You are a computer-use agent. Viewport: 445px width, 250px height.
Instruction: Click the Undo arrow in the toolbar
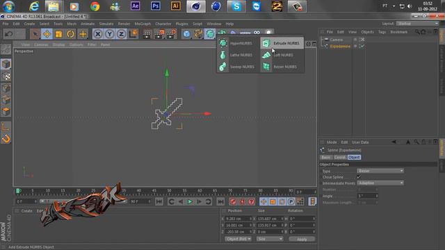click(9, 34)
